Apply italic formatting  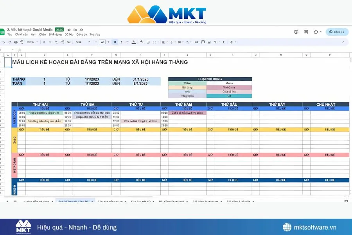pos(121,42)
